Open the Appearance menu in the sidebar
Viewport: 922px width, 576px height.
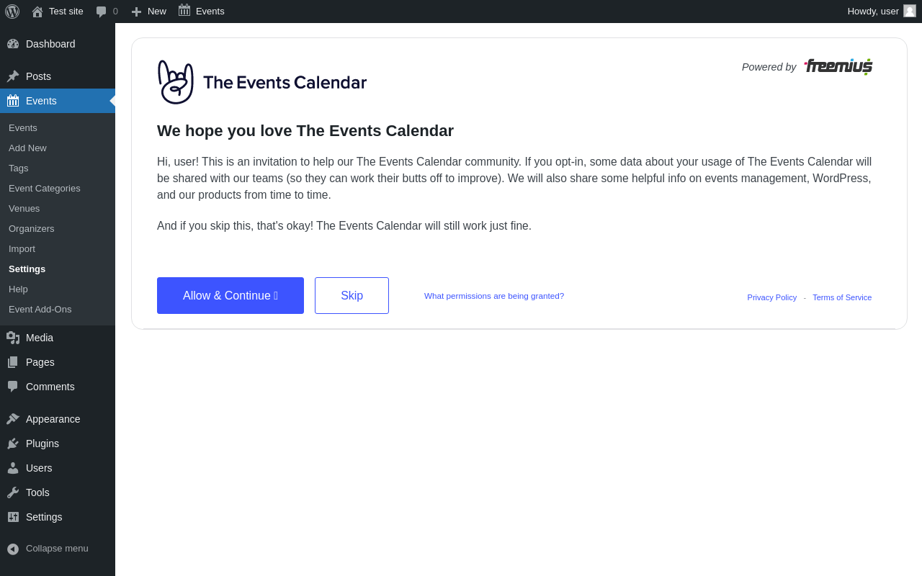click(58, 419)
